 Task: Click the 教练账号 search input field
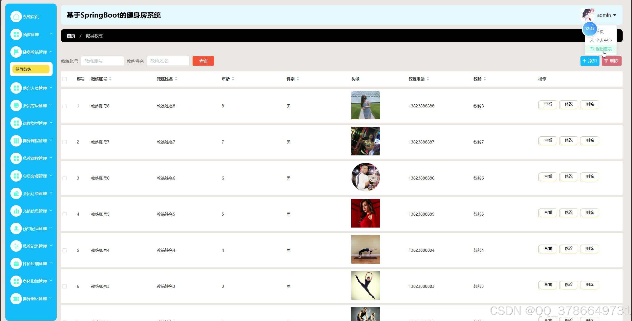pos(102,61)
